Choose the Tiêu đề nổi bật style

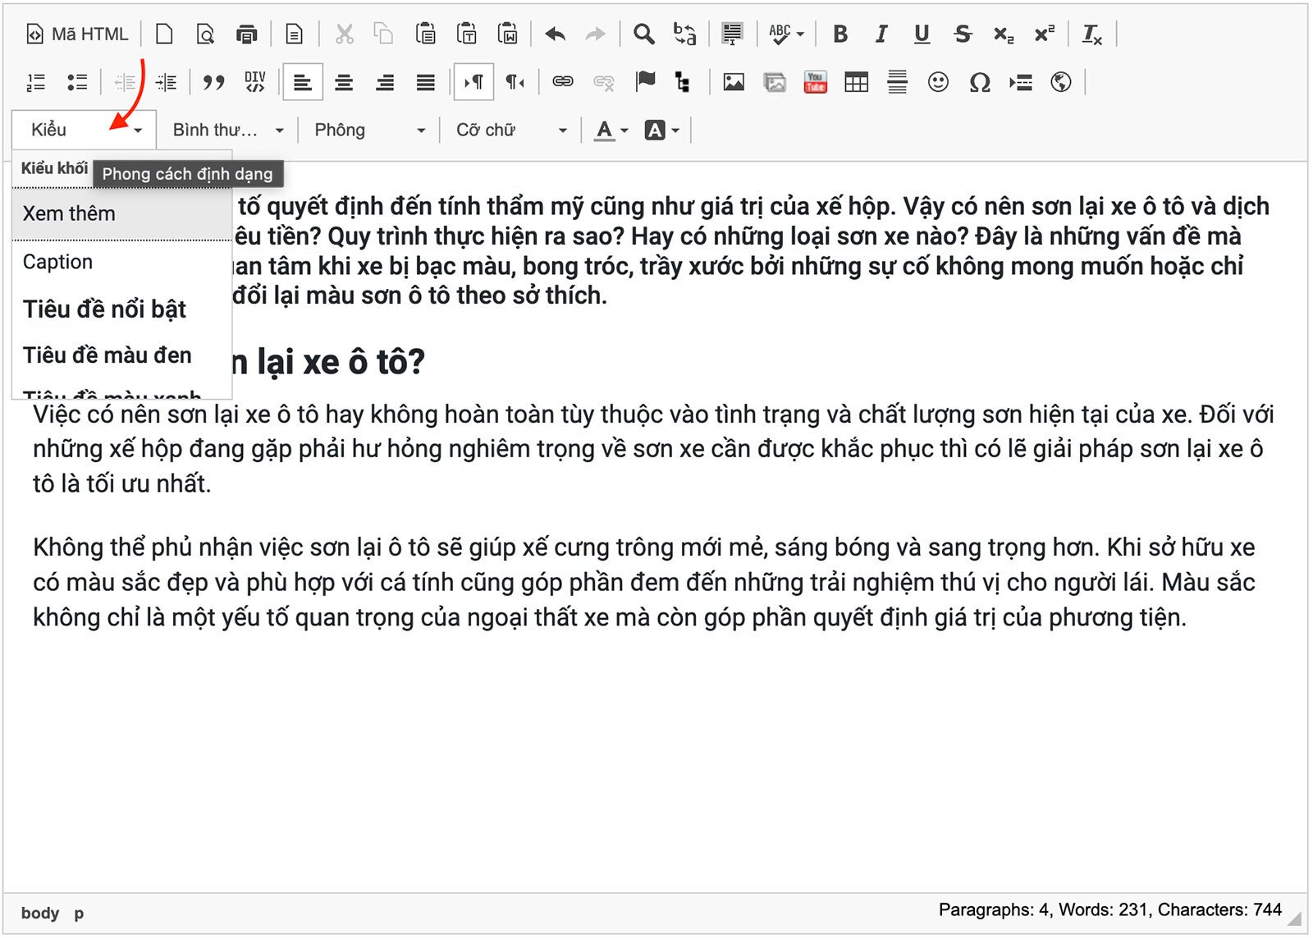tap(105, 309)
